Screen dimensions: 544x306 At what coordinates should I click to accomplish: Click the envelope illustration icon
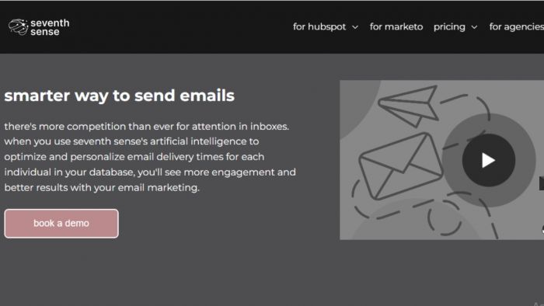click(400, 166)
